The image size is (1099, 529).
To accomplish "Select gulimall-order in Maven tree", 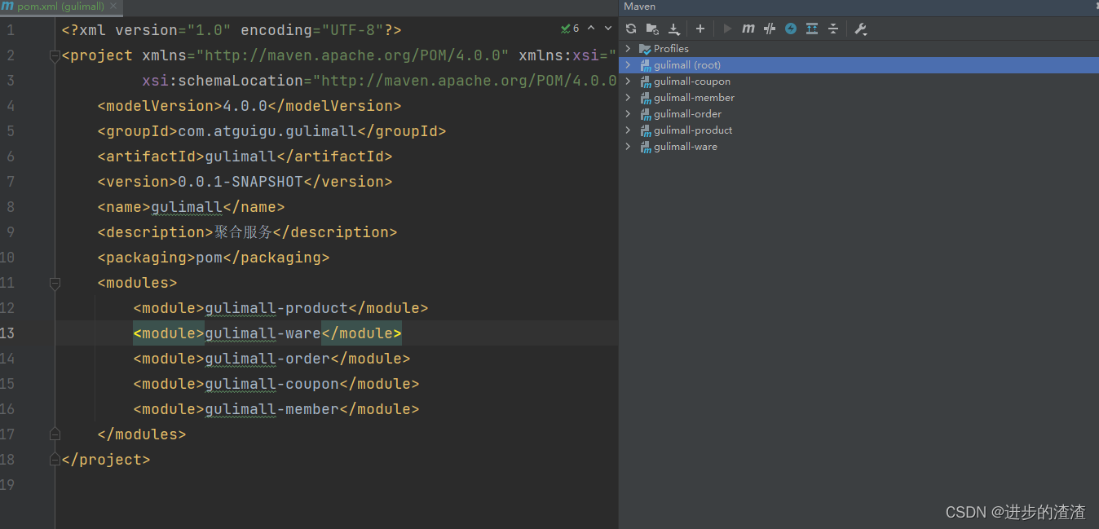I will 687,114.
